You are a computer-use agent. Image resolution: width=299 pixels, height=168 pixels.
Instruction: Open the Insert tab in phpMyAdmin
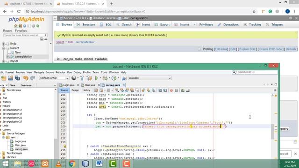(x=143, y=25)
